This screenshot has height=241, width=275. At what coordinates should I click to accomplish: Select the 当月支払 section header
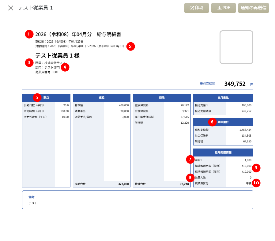[x=223, y=98]
